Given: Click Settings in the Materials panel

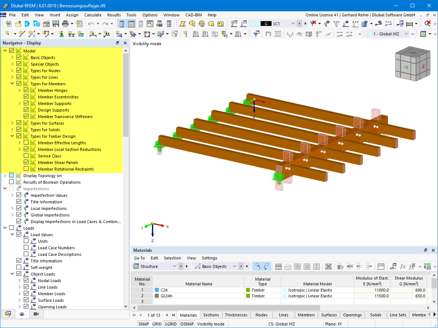Looking at the screenshot, I should pyautogui.click(x=209, y=258).
